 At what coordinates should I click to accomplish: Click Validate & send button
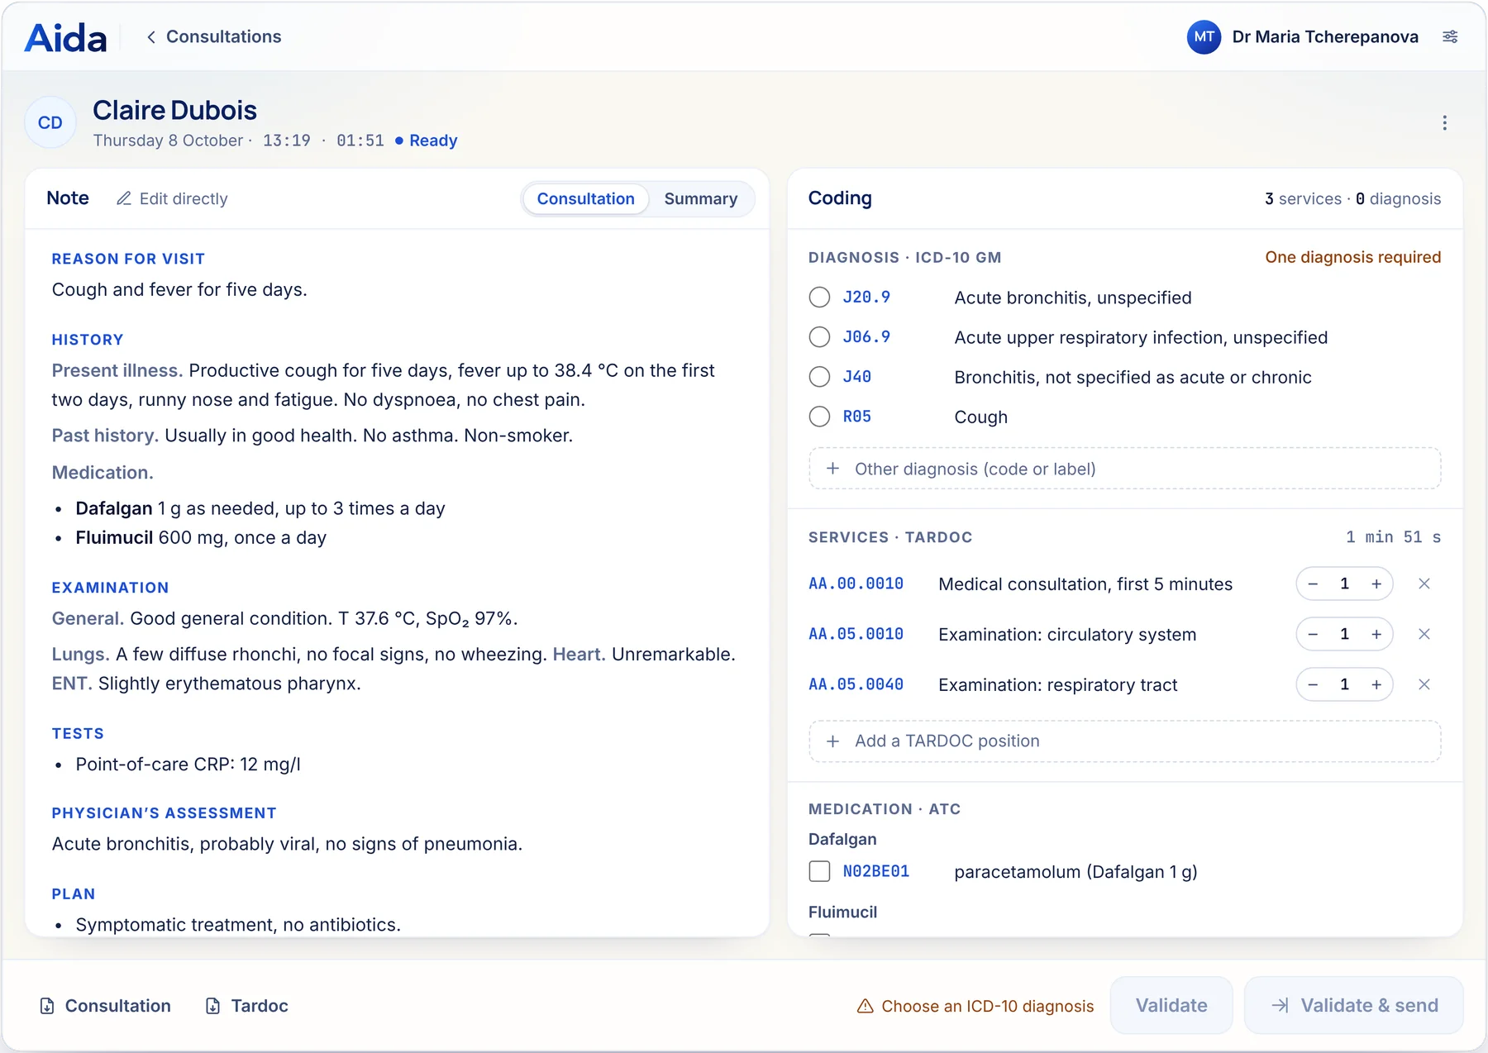pos(1354,1005)
